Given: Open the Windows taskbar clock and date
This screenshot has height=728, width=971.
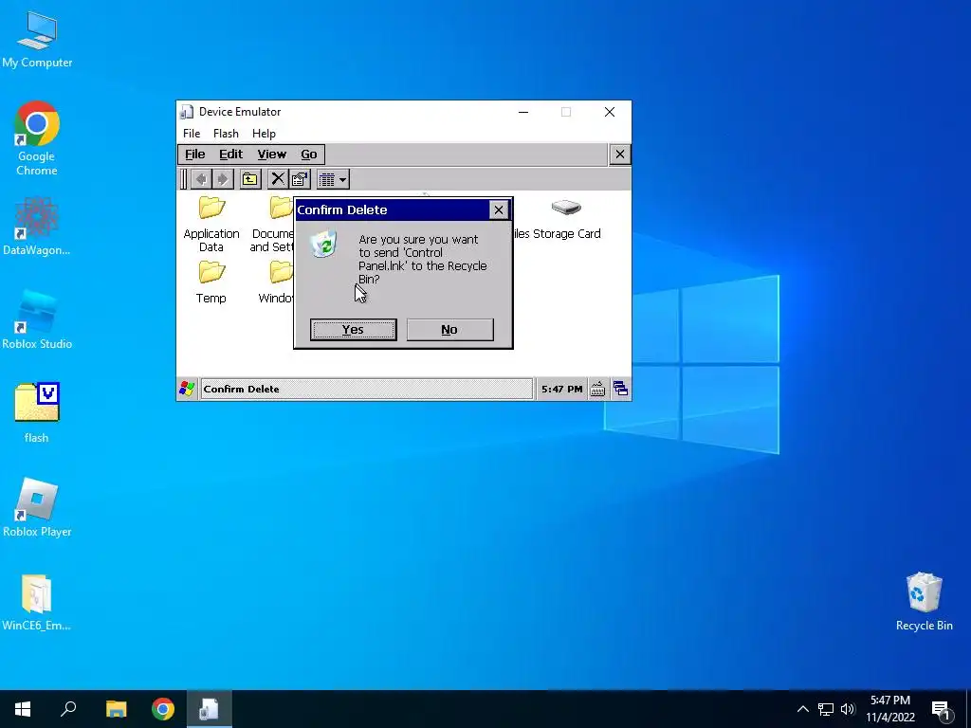Looking at the screenshot, I should (x=890, y=709).
